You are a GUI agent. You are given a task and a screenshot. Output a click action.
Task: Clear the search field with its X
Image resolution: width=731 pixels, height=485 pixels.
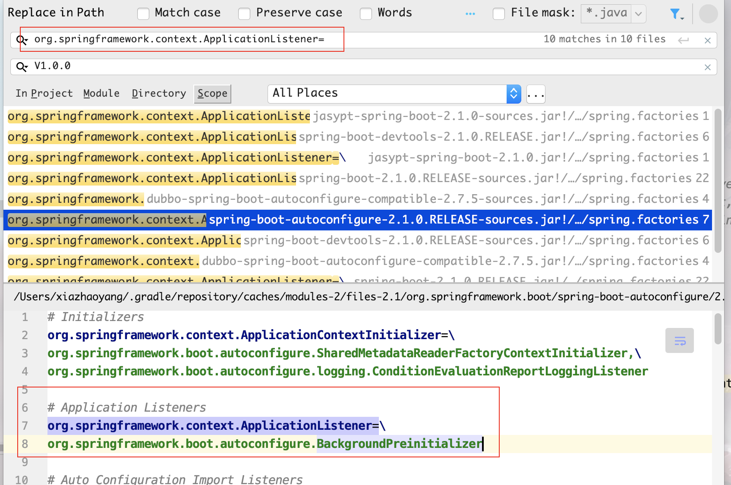(x=707, y=41)
